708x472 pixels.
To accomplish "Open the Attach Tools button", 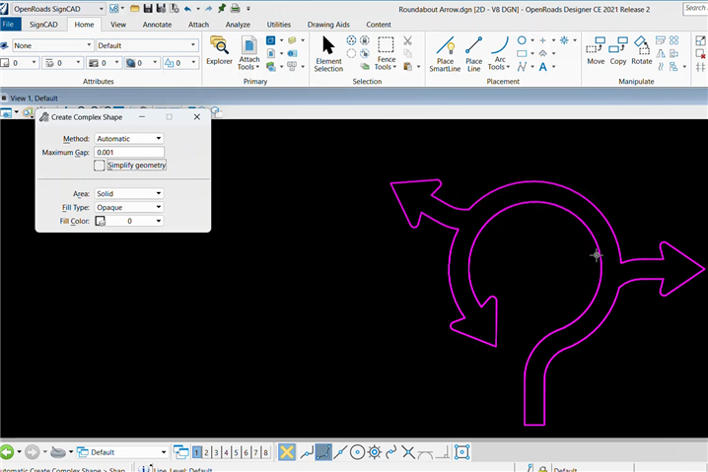I will [249, 53].
